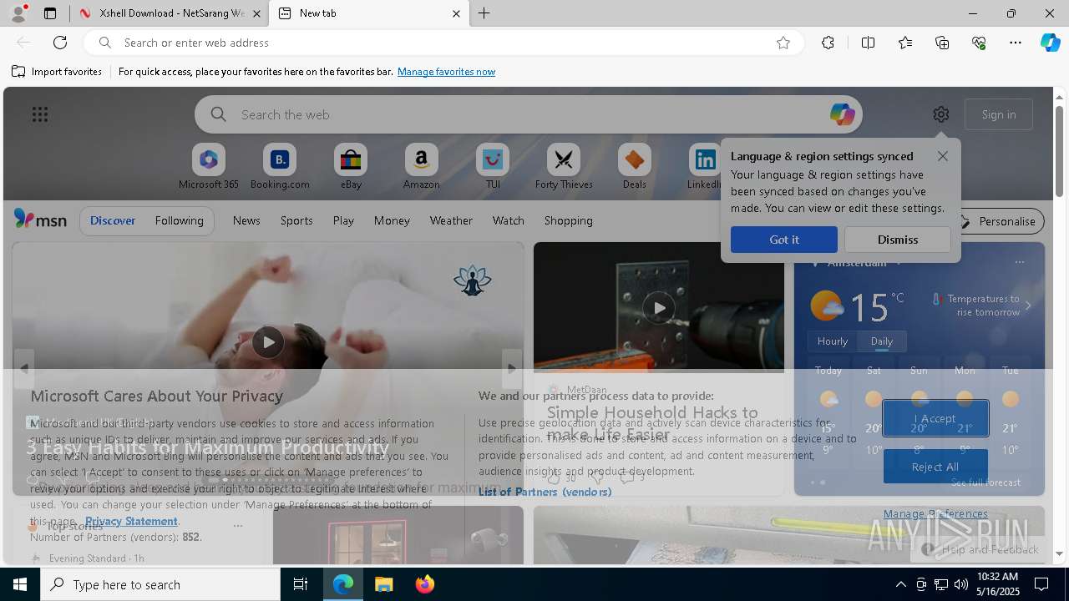This screenshot has height=601, width=1069.
Task: Open the LinkedIn shortcut
Action: click(x=704, y=167)
